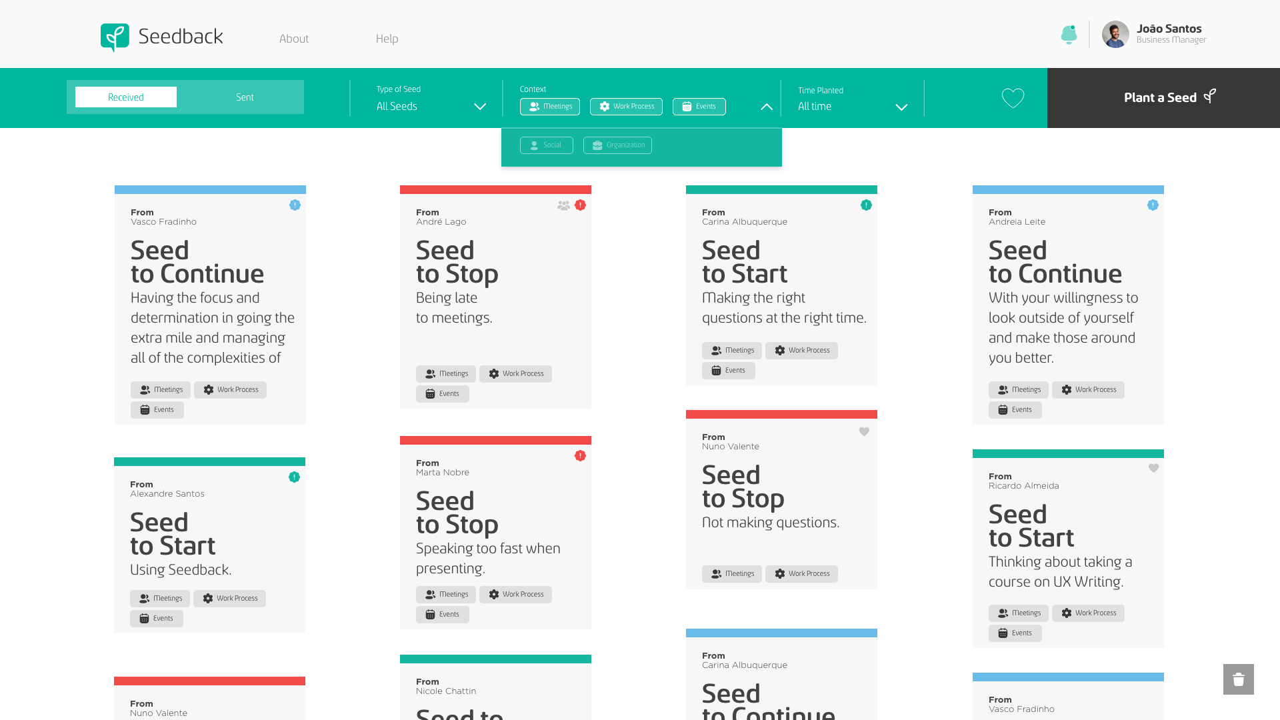Favorite Nuno Valente's seed with heart icon
The image size is (1280, 720).
pos(864,431)
